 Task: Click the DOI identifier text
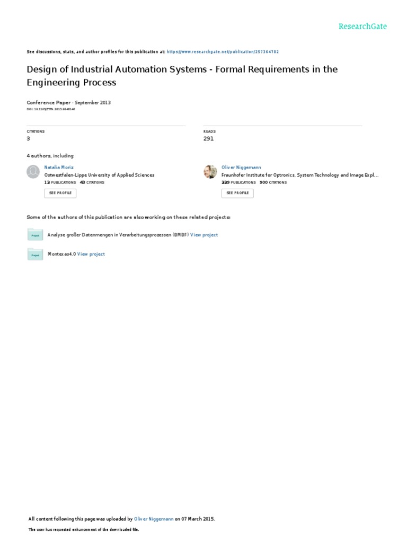click(x=51, y=109)
